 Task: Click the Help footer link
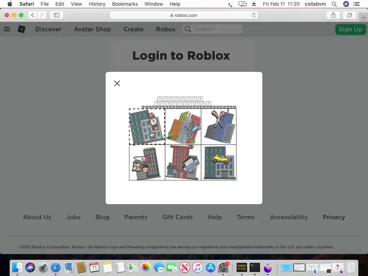(x=215, y=217)
